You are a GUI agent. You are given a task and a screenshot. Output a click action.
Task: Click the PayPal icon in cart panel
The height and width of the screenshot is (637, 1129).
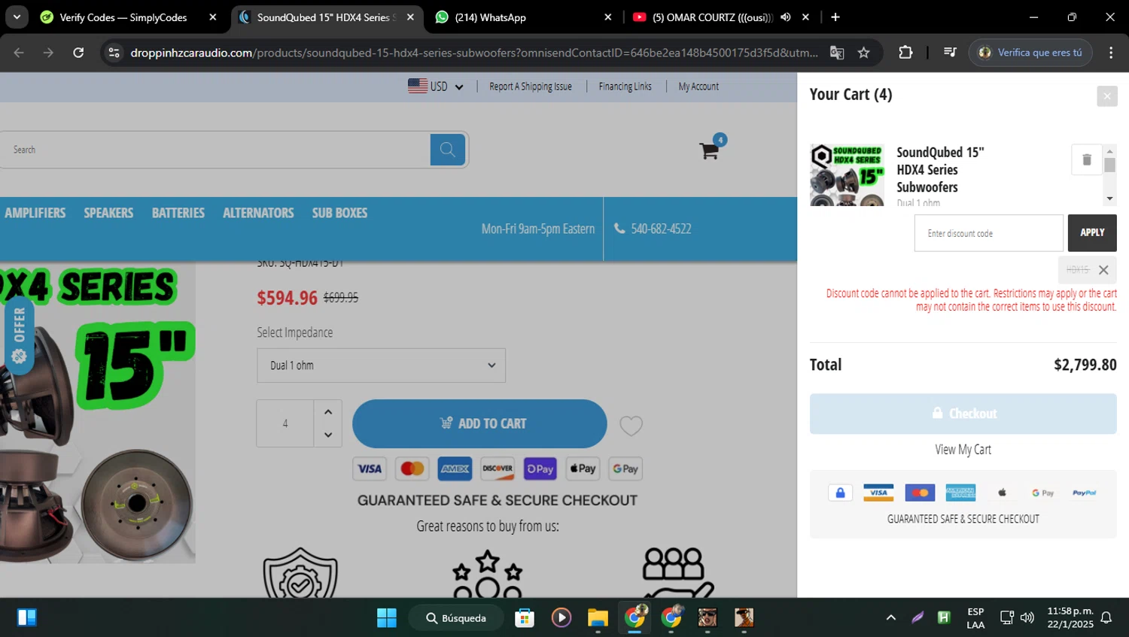[1084, 493]
